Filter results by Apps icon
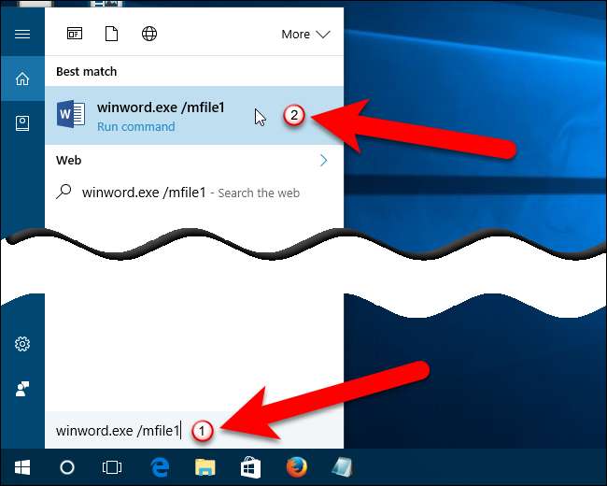The height and width of the screenshot is (486, 607). click(75, 34)
